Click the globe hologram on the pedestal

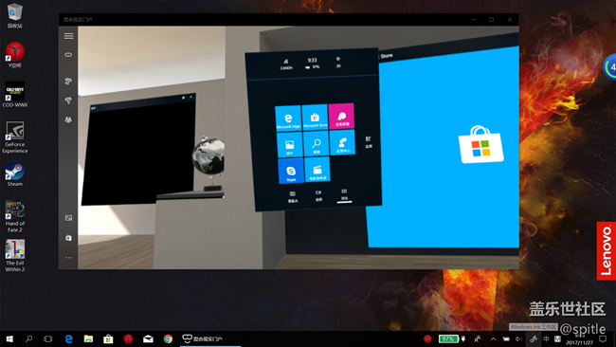[x=208, y=155]
